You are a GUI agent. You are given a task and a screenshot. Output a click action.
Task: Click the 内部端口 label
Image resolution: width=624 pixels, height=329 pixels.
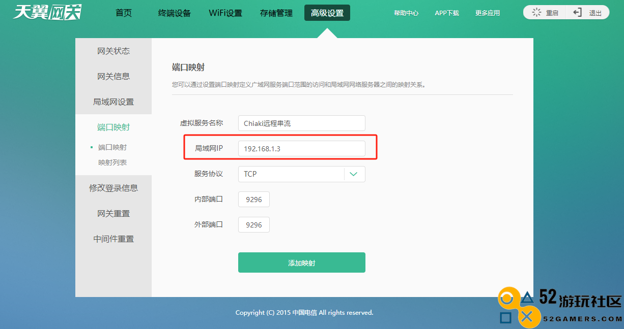point(209,199)
